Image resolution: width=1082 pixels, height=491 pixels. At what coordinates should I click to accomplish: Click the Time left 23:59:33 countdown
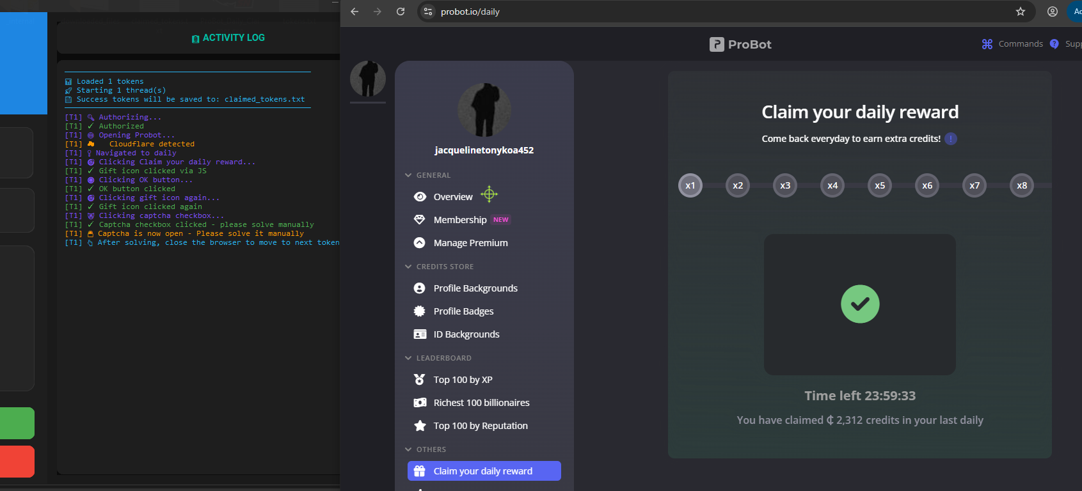(x=860, y=396)
